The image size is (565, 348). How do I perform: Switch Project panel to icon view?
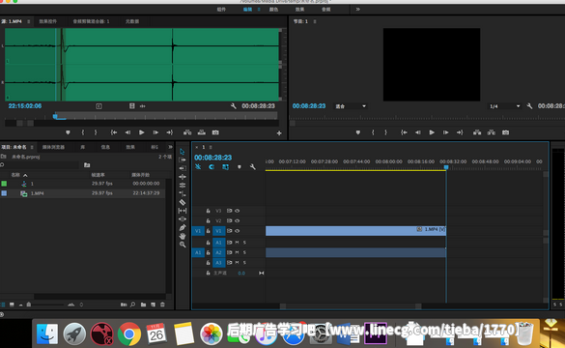[x=12, y=304]
